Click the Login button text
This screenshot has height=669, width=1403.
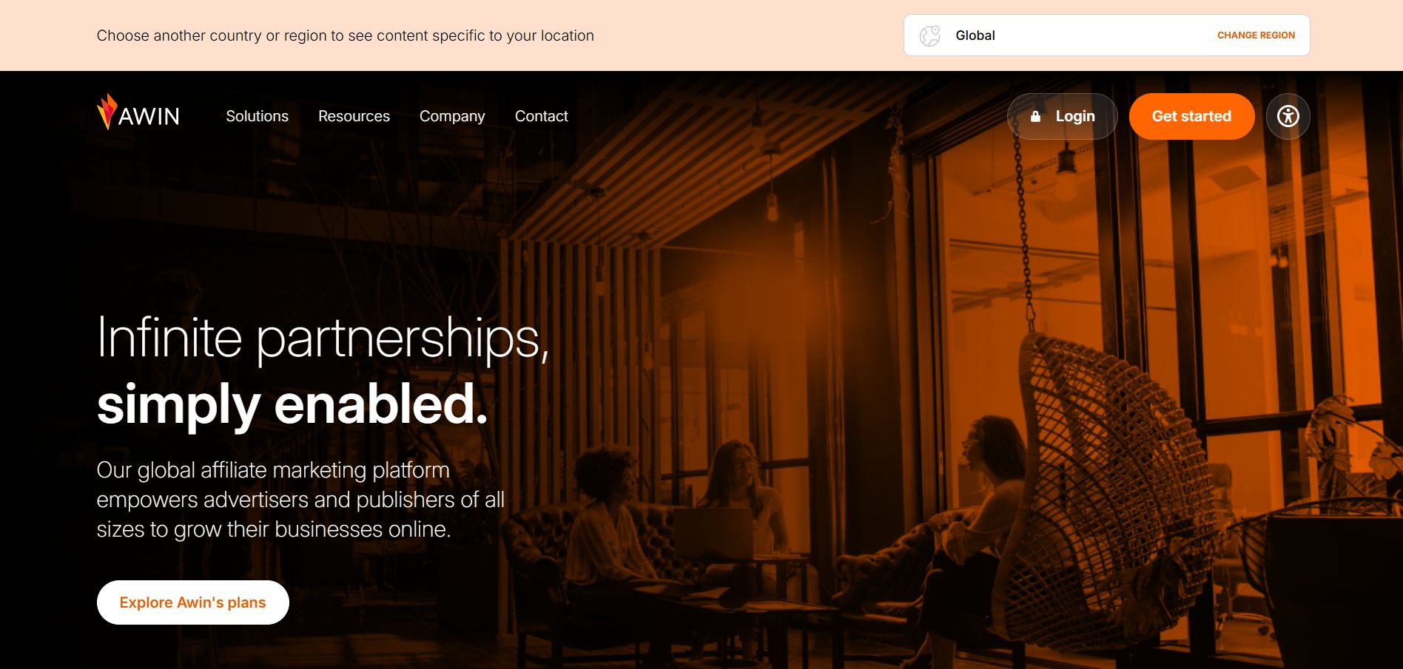click(x=1074, y=116)
